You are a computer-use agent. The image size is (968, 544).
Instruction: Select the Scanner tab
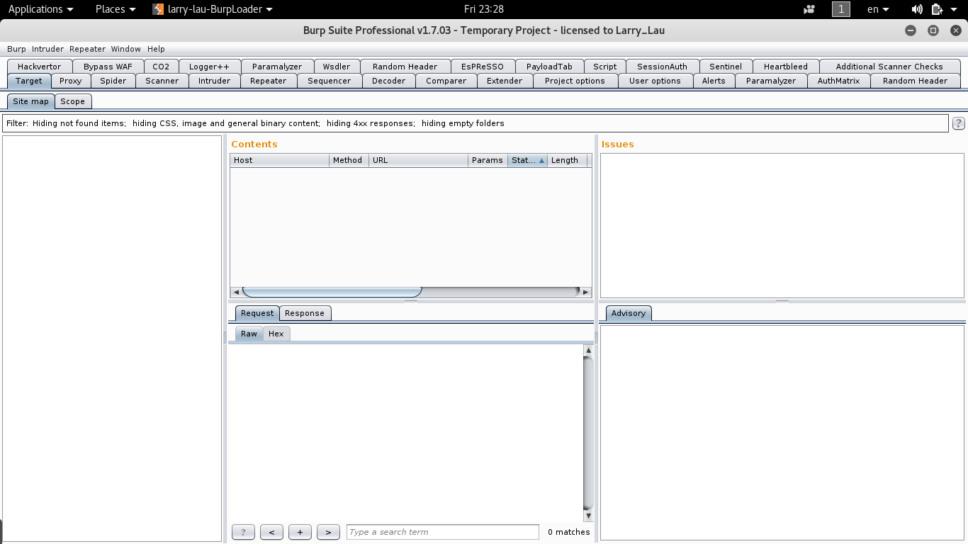[162, 81]
